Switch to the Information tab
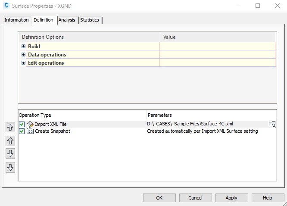 pos(17,20)
